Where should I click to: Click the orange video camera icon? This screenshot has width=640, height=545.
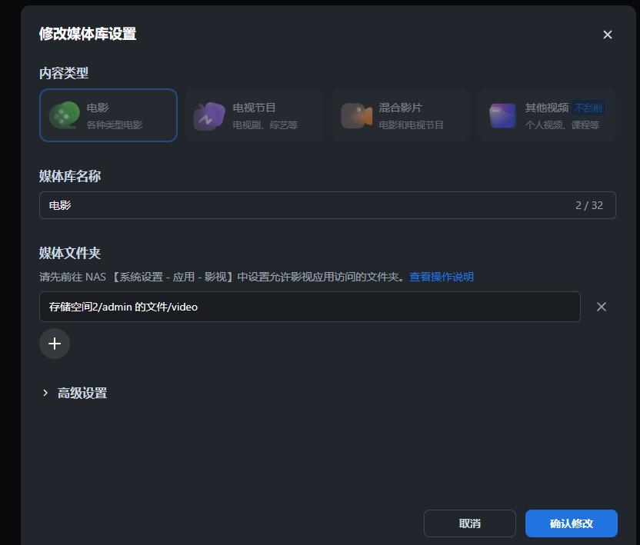[x=356, y=115]
